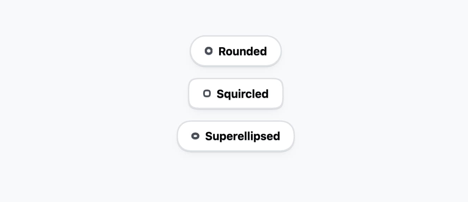468x202 pixels.
Task: Click the Squircled button
Action: click(235, 94)
